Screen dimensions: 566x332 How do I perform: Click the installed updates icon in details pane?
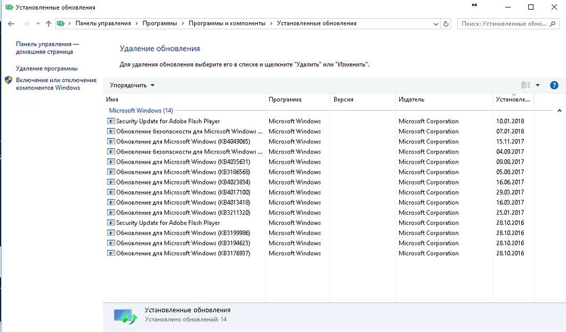[125, 317]
